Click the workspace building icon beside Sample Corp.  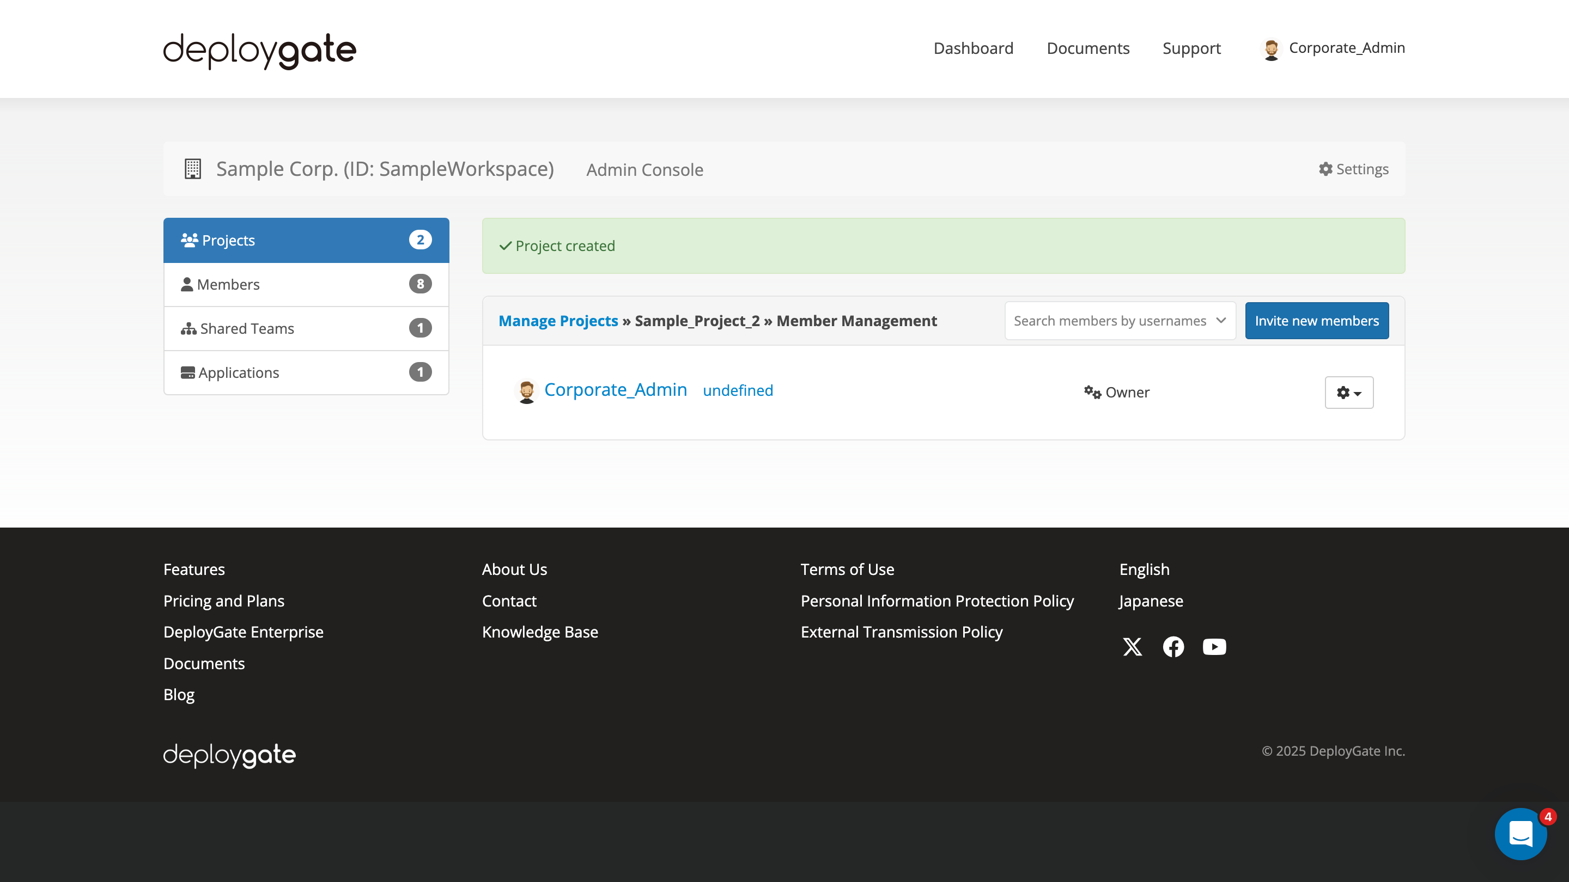click(x=192, y=169)
